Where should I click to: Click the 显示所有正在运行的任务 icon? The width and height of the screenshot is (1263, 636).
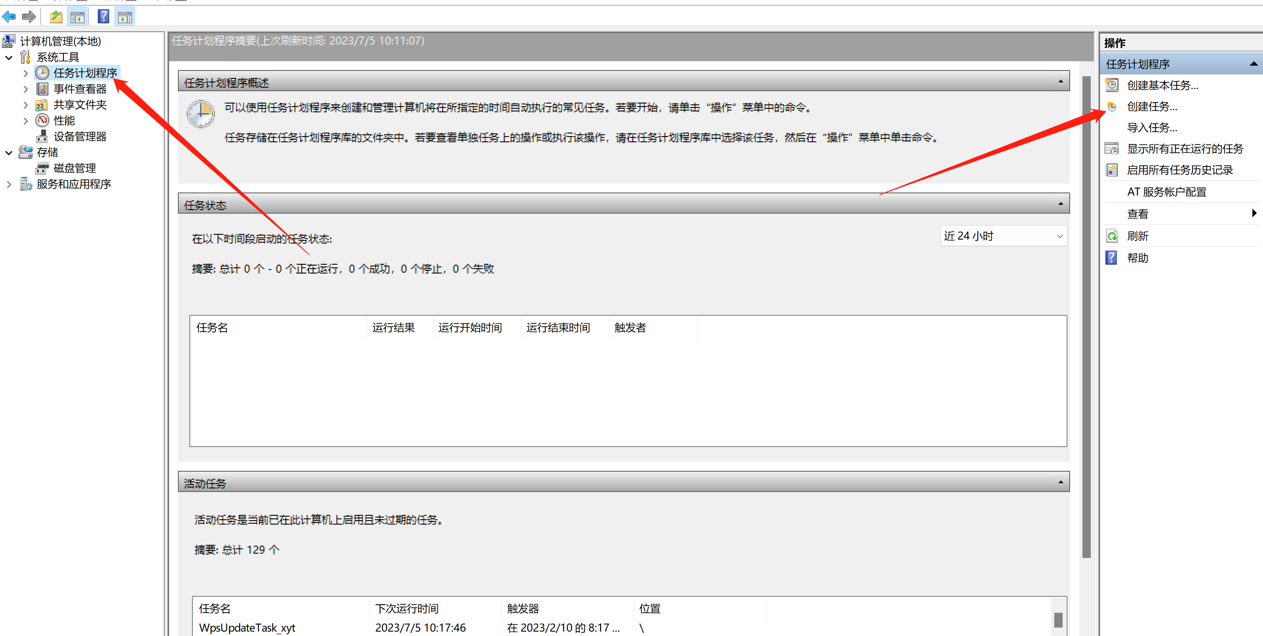point(1112,148)
